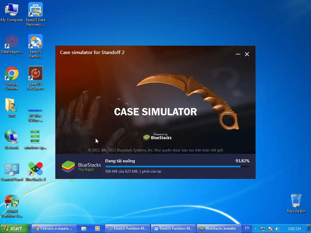Select AOMEI Partition Assistant shortcut
The height and width of the screenshot is (233, 311).
tap(12, 206)
